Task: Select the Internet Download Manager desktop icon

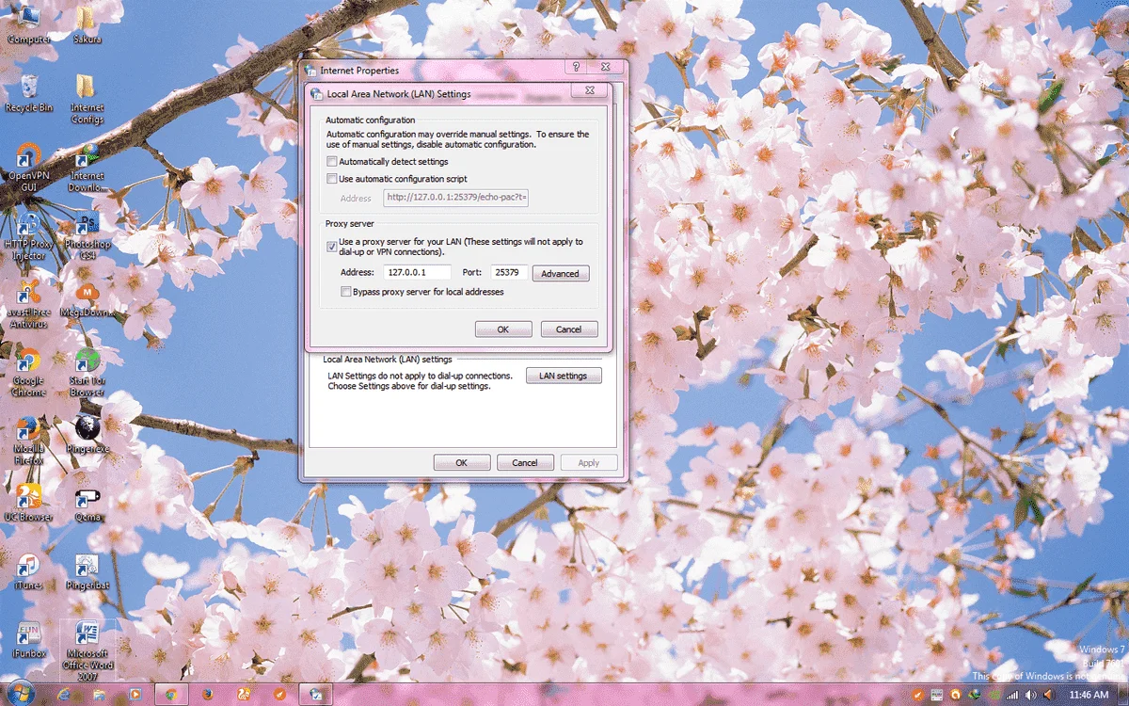Action: click(x=87, y=167)
